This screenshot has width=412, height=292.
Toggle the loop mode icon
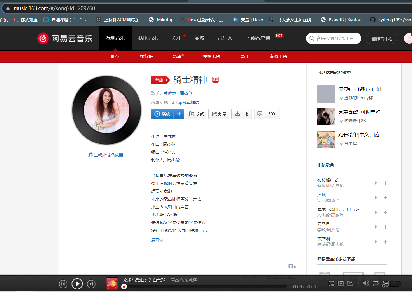(x=376, y=283)
